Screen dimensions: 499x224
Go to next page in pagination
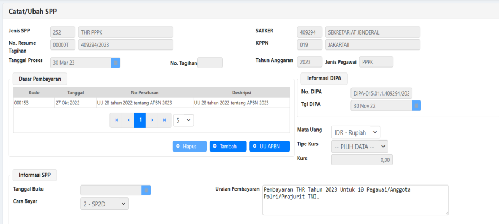click(x=152, y=120)
